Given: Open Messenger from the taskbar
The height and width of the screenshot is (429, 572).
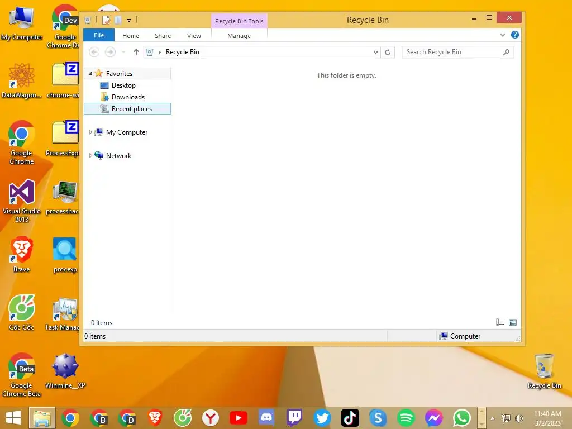Looking at the screenshot, I should pyautogui.click(x=433, y=418).
